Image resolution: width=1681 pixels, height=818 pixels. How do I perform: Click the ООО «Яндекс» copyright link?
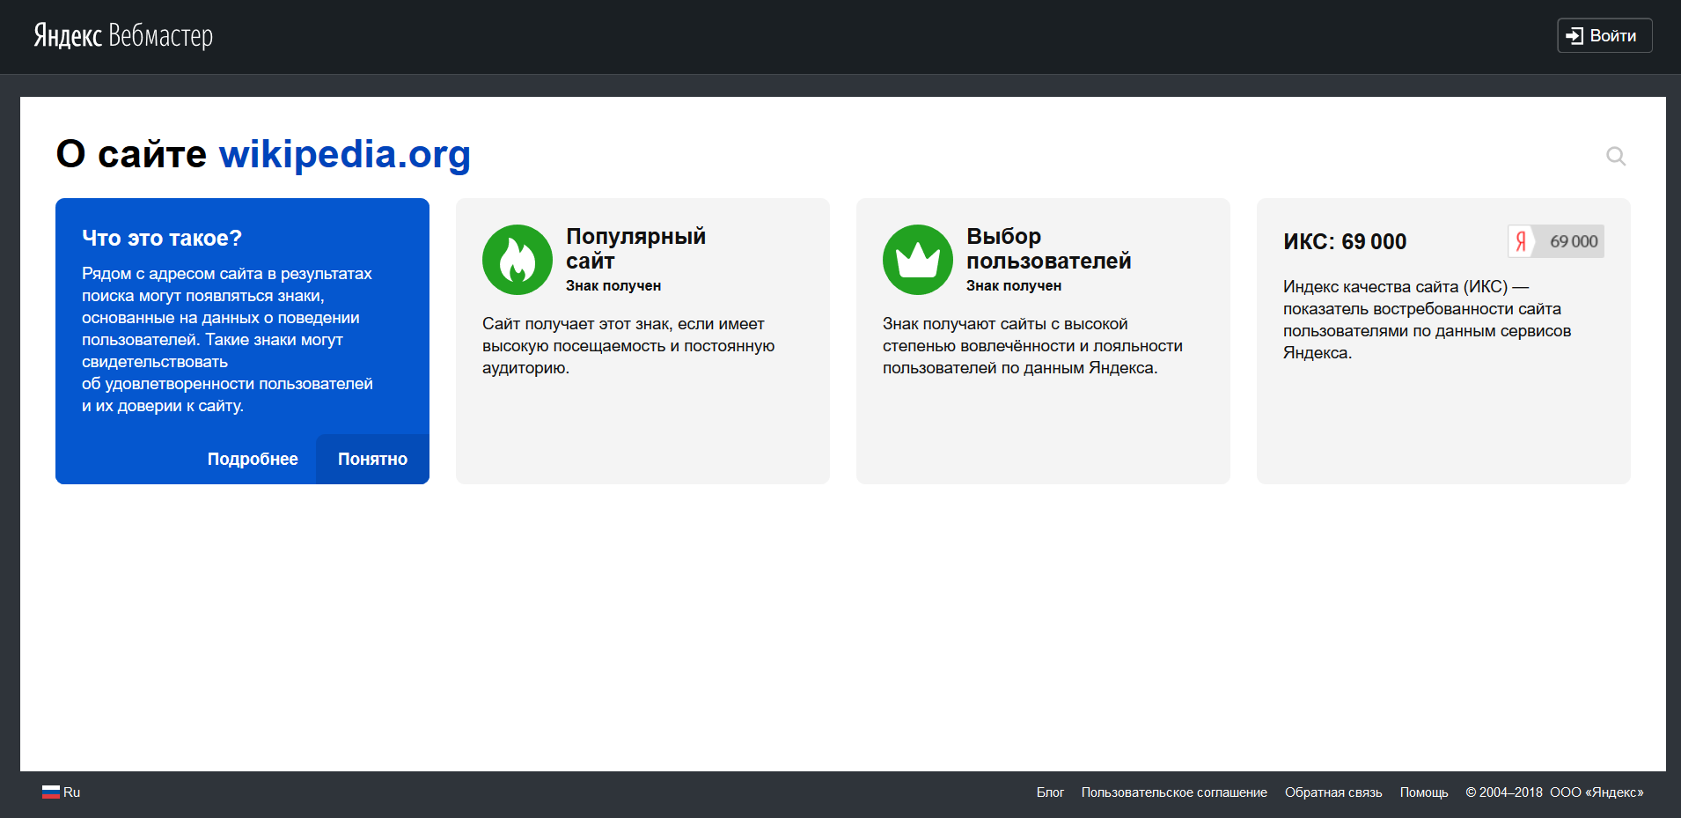[1597, 792]
